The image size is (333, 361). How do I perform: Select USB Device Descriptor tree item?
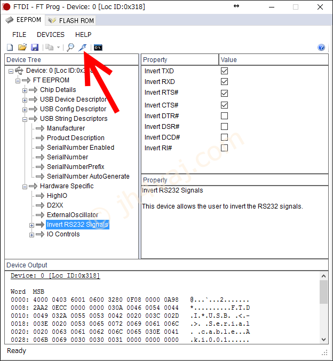click(73, 99)
